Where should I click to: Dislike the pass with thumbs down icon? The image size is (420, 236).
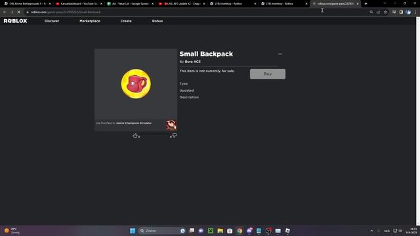pyautogui.click(x=175, y=136)
